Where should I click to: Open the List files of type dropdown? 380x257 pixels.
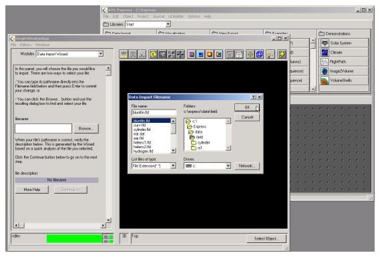click(x=173, y=166)
